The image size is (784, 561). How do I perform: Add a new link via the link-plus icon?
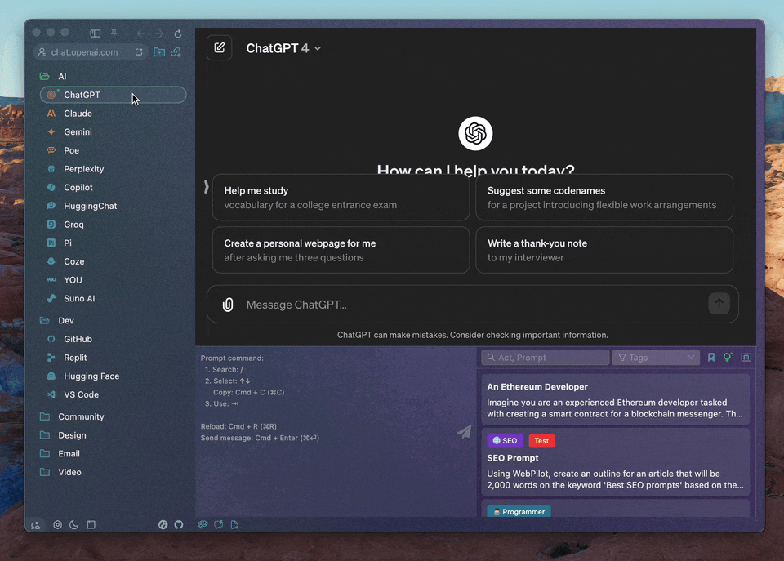pyautogui.click(x=176, y=52)
